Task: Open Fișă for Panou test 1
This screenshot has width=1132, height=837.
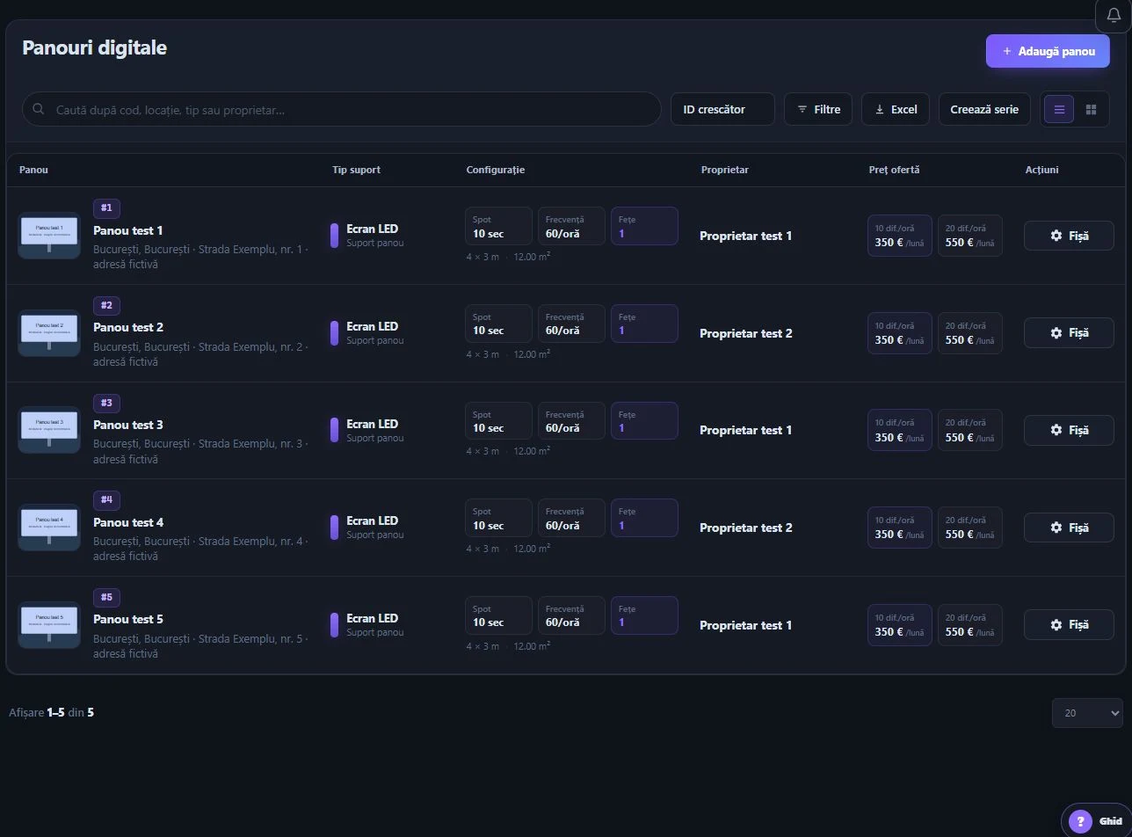Action: pyautogui.click(x=1069, y=236)
